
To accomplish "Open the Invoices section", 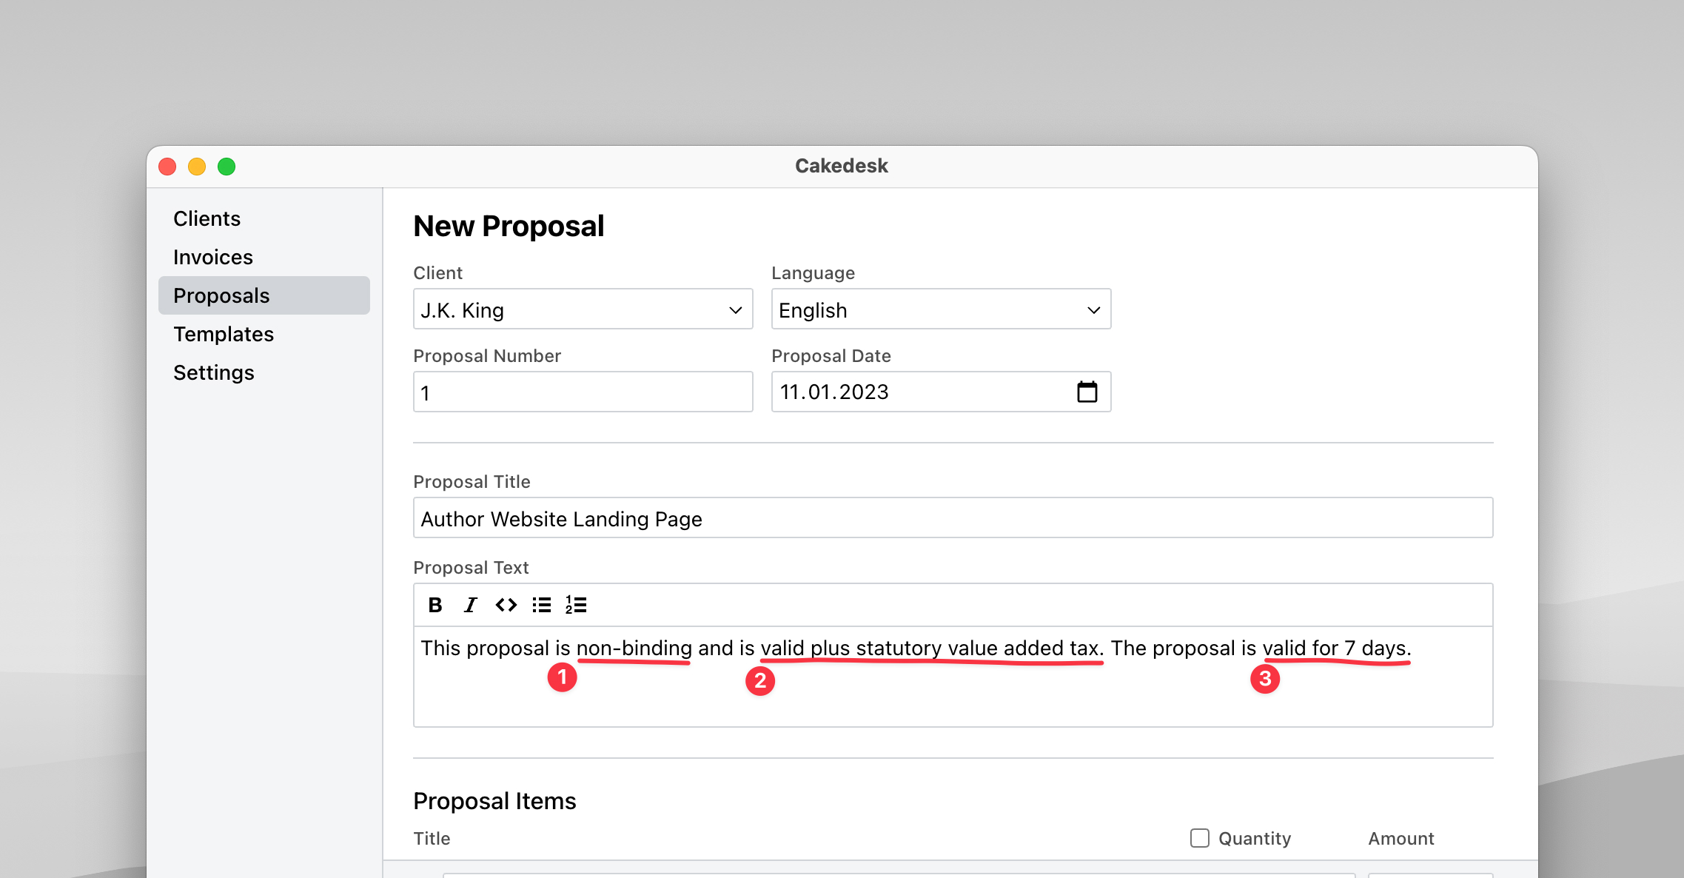I will click(213, 257).
